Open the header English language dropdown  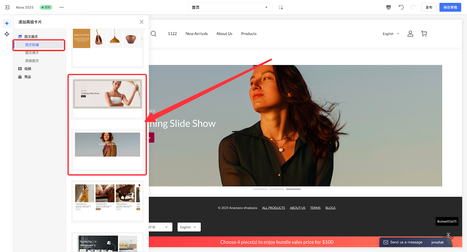click(x=391, y=34)
